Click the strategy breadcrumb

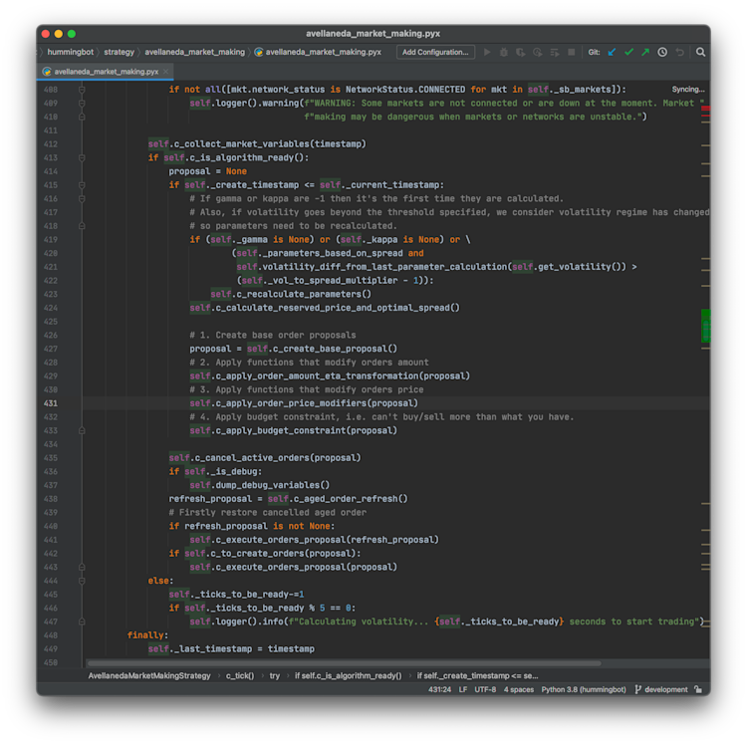tap(120, 52)
